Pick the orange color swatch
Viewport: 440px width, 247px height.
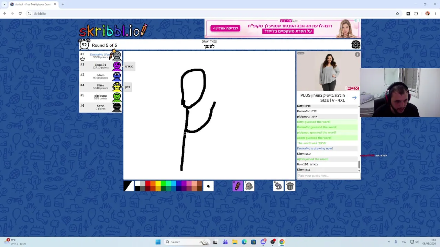(153, 183)
